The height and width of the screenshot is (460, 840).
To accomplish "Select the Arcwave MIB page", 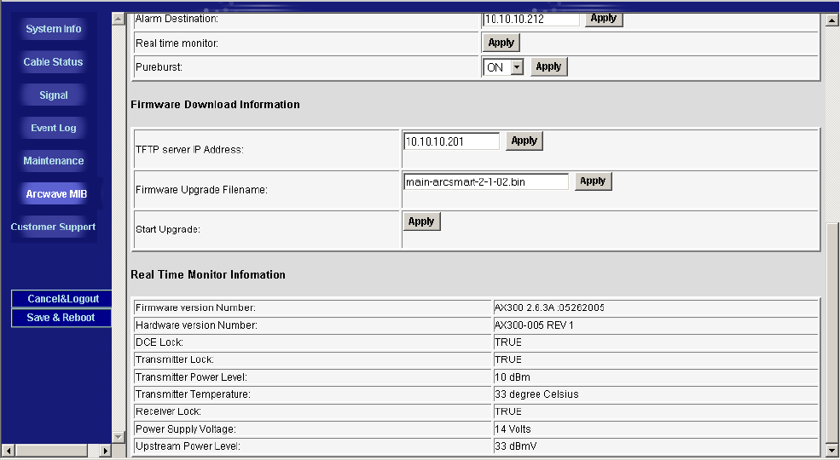I will (56, 193).
